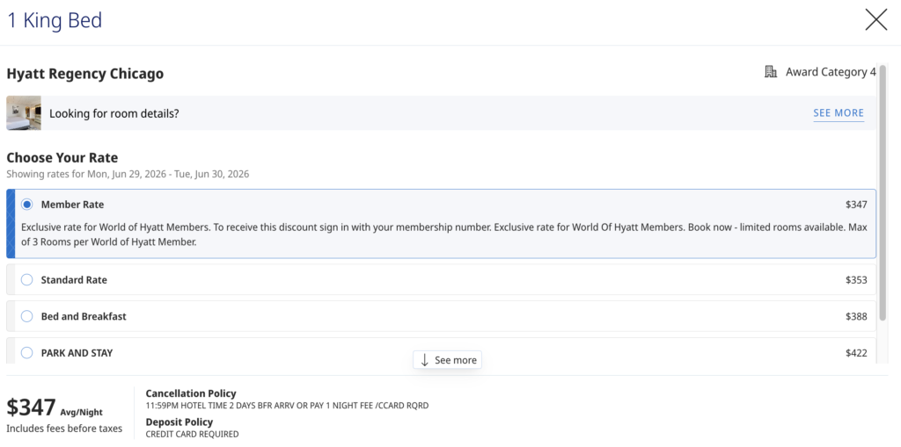This screenshot has width=901, height=447.
Task: Open the room photo thumbnail
Action: [24, 113]
